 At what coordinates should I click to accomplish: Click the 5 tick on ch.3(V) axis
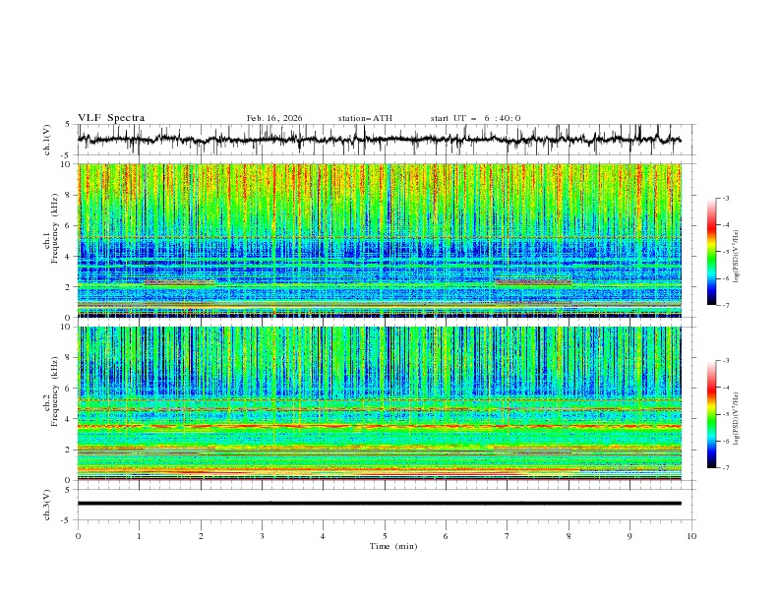[x=69, y=489]
